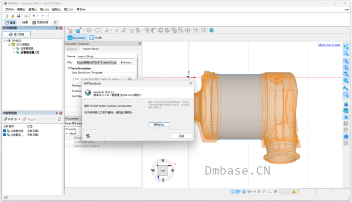
Task: Click the Name field containing Import Body
Action: pyautogui.click(x=106, y=56)
